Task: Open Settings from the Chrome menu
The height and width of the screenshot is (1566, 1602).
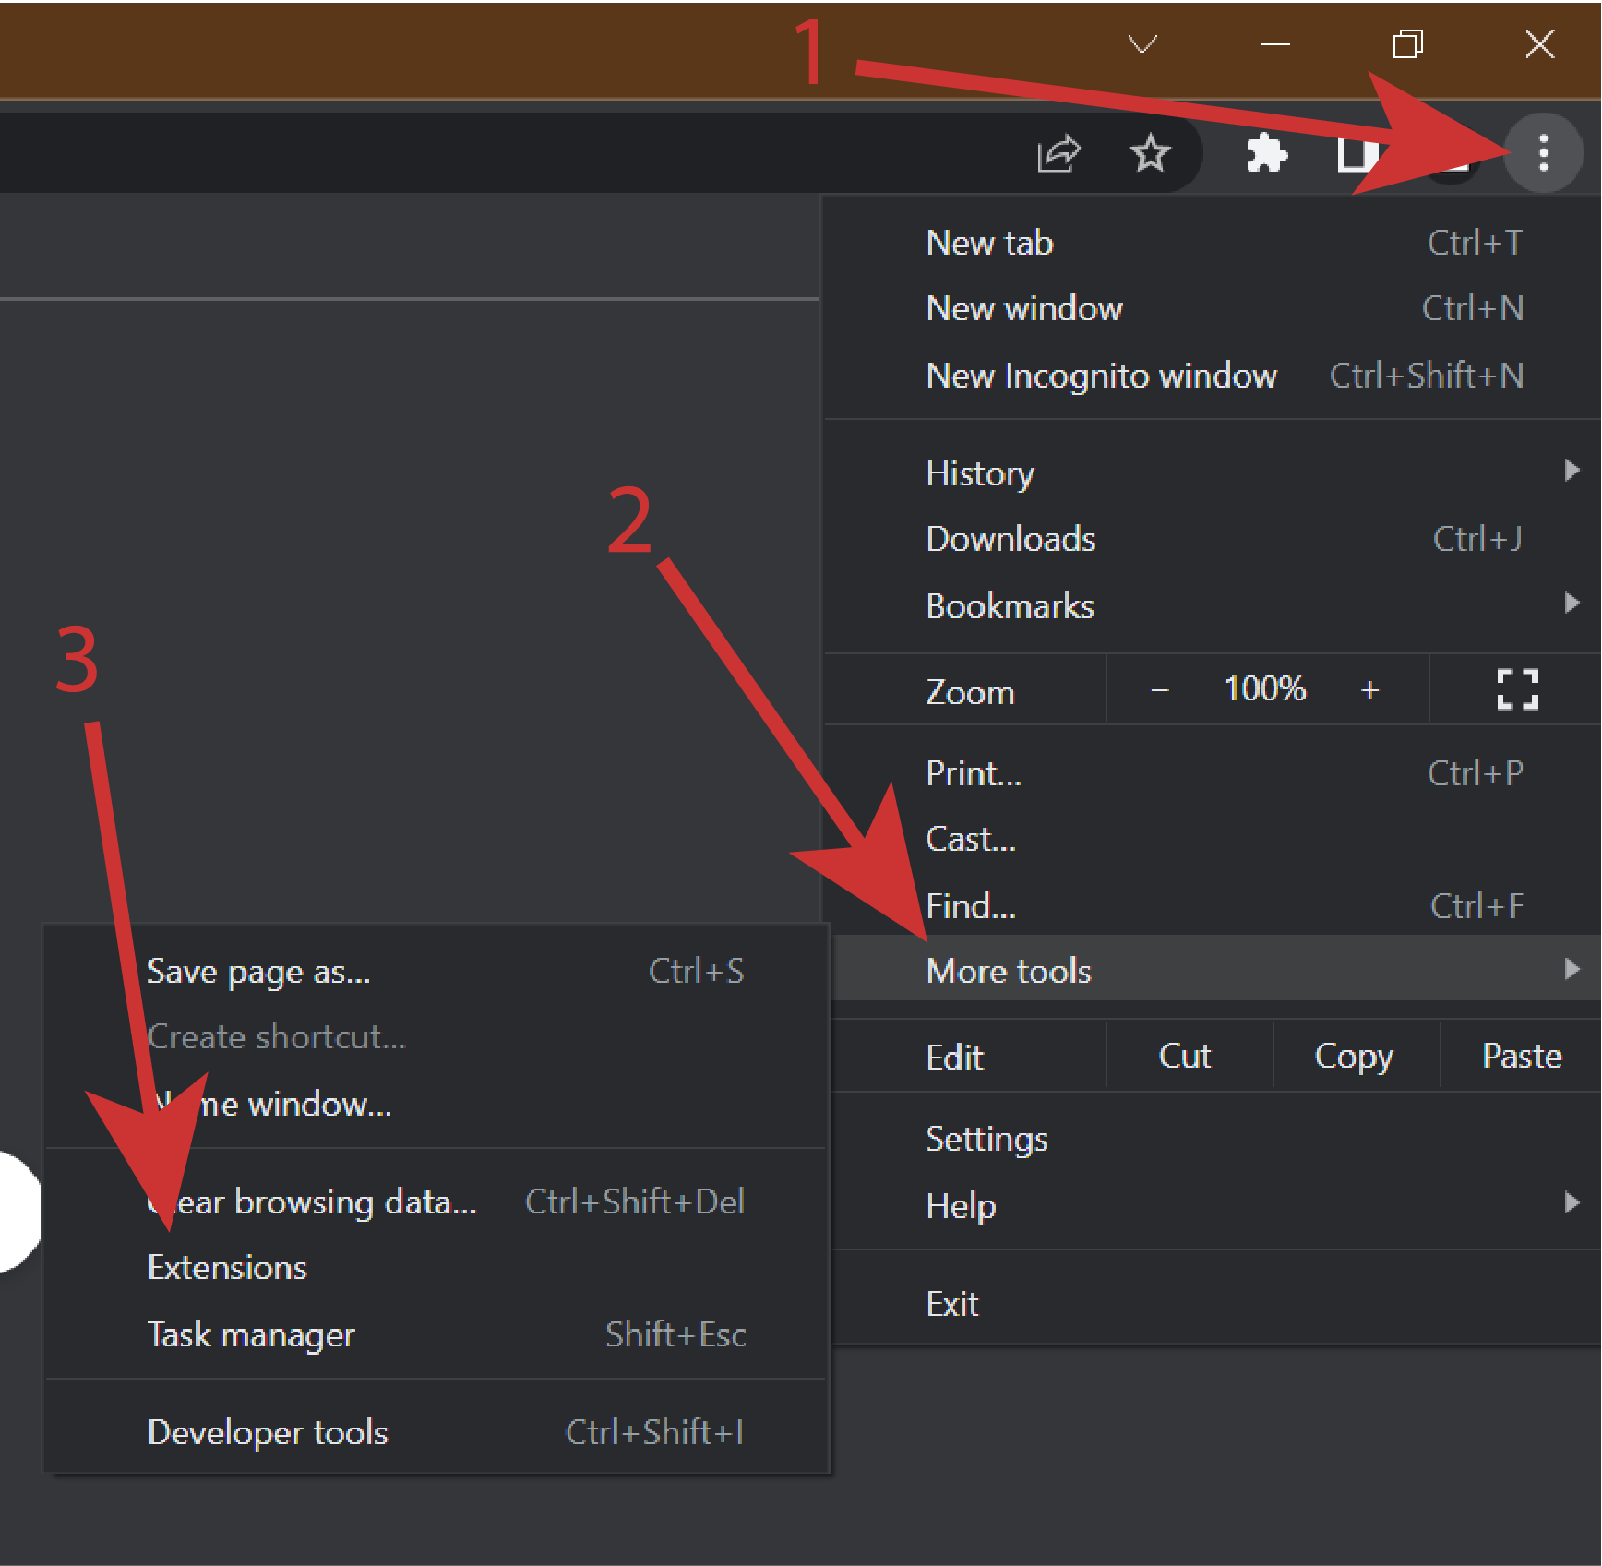Action: (x=986, y=1139)
